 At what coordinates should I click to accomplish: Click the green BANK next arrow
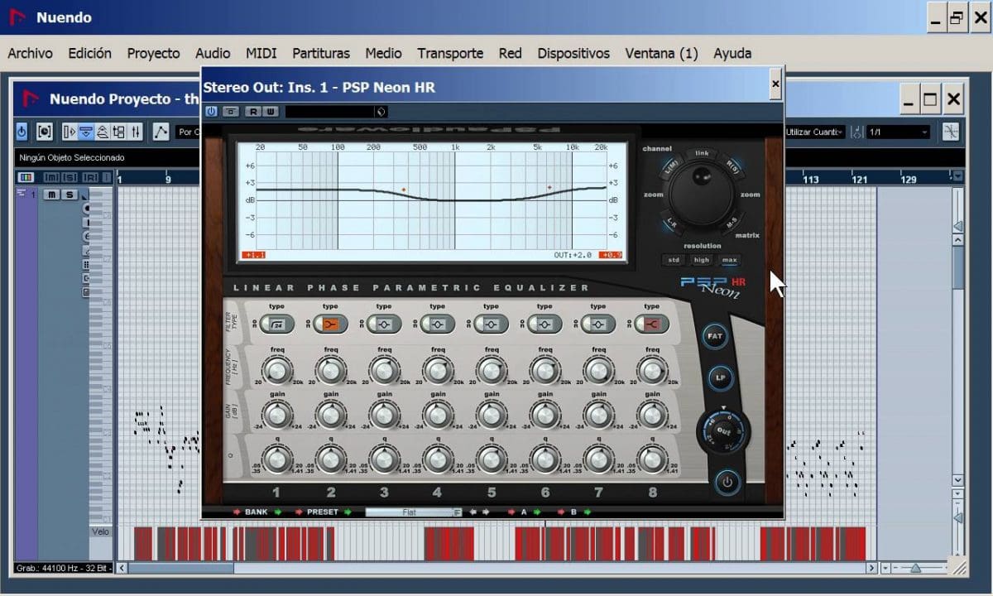(277, 512)
